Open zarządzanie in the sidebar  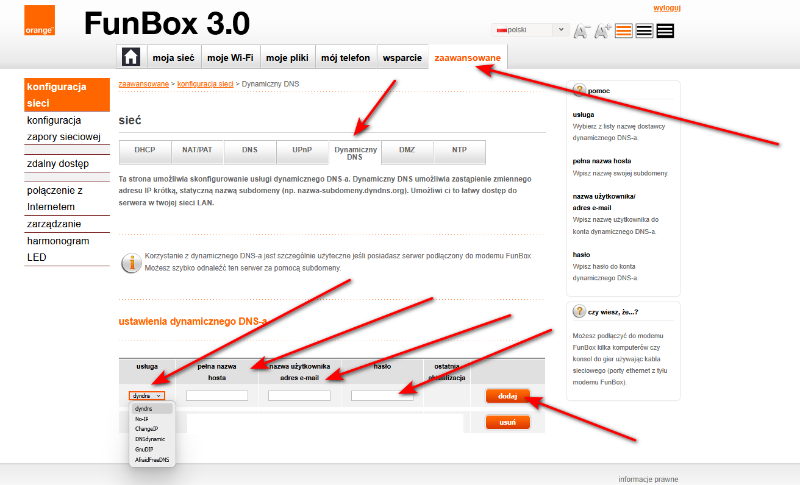tap(67, 224)
